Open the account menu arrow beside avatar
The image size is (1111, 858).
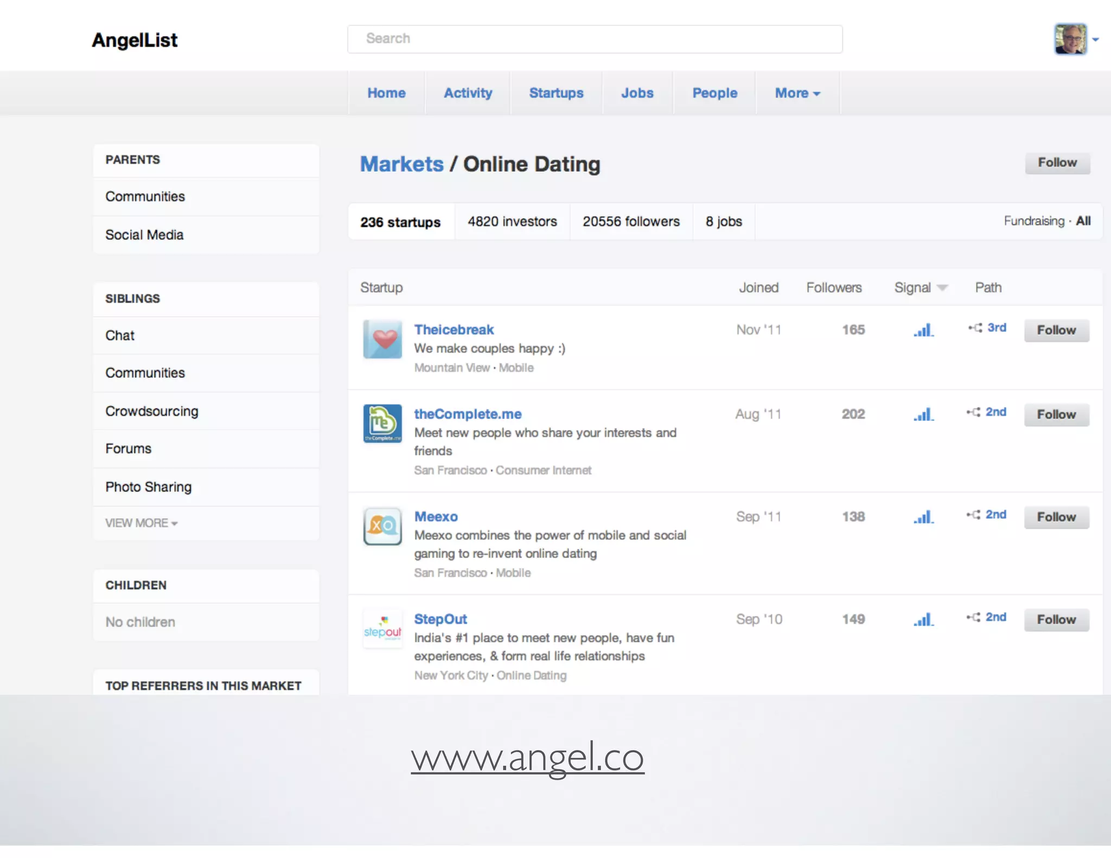(x=1095, y=40)
